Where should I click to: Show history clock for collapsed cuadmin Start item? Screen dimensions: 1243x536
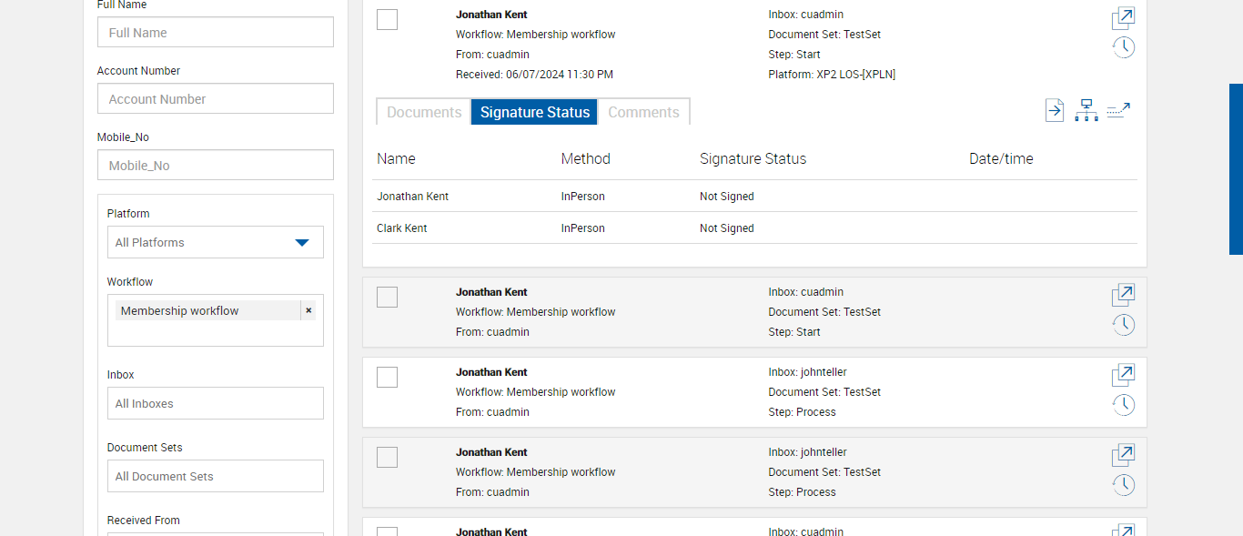[x=1124, y=325]
